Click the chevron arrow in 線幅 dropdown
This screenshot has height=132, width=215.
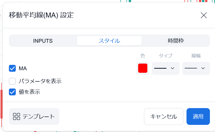(203, 68)
